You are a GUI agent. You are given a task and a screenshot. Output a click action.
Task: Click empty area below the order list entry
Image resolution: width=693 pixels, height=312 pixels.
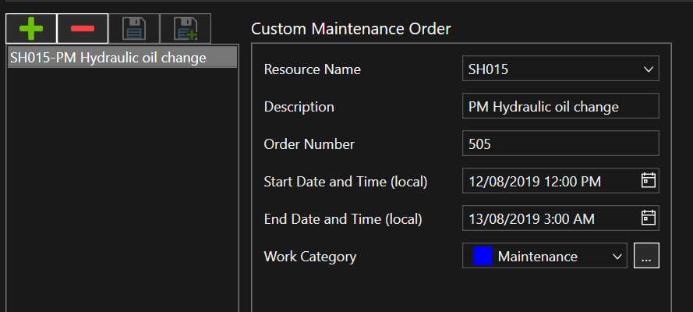pos(122,195)
